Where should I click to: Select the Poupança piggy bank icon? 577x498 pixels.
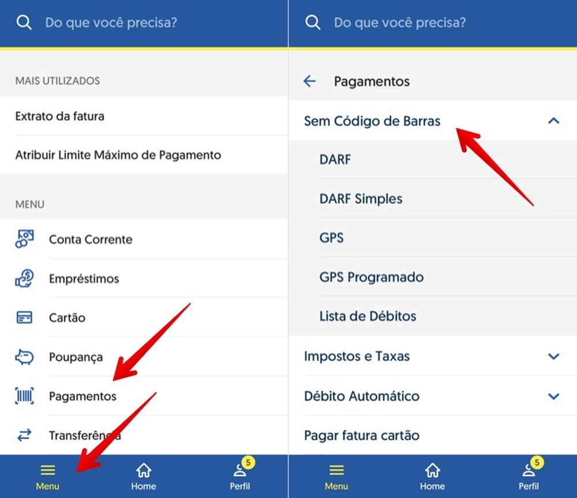[23, 357]
